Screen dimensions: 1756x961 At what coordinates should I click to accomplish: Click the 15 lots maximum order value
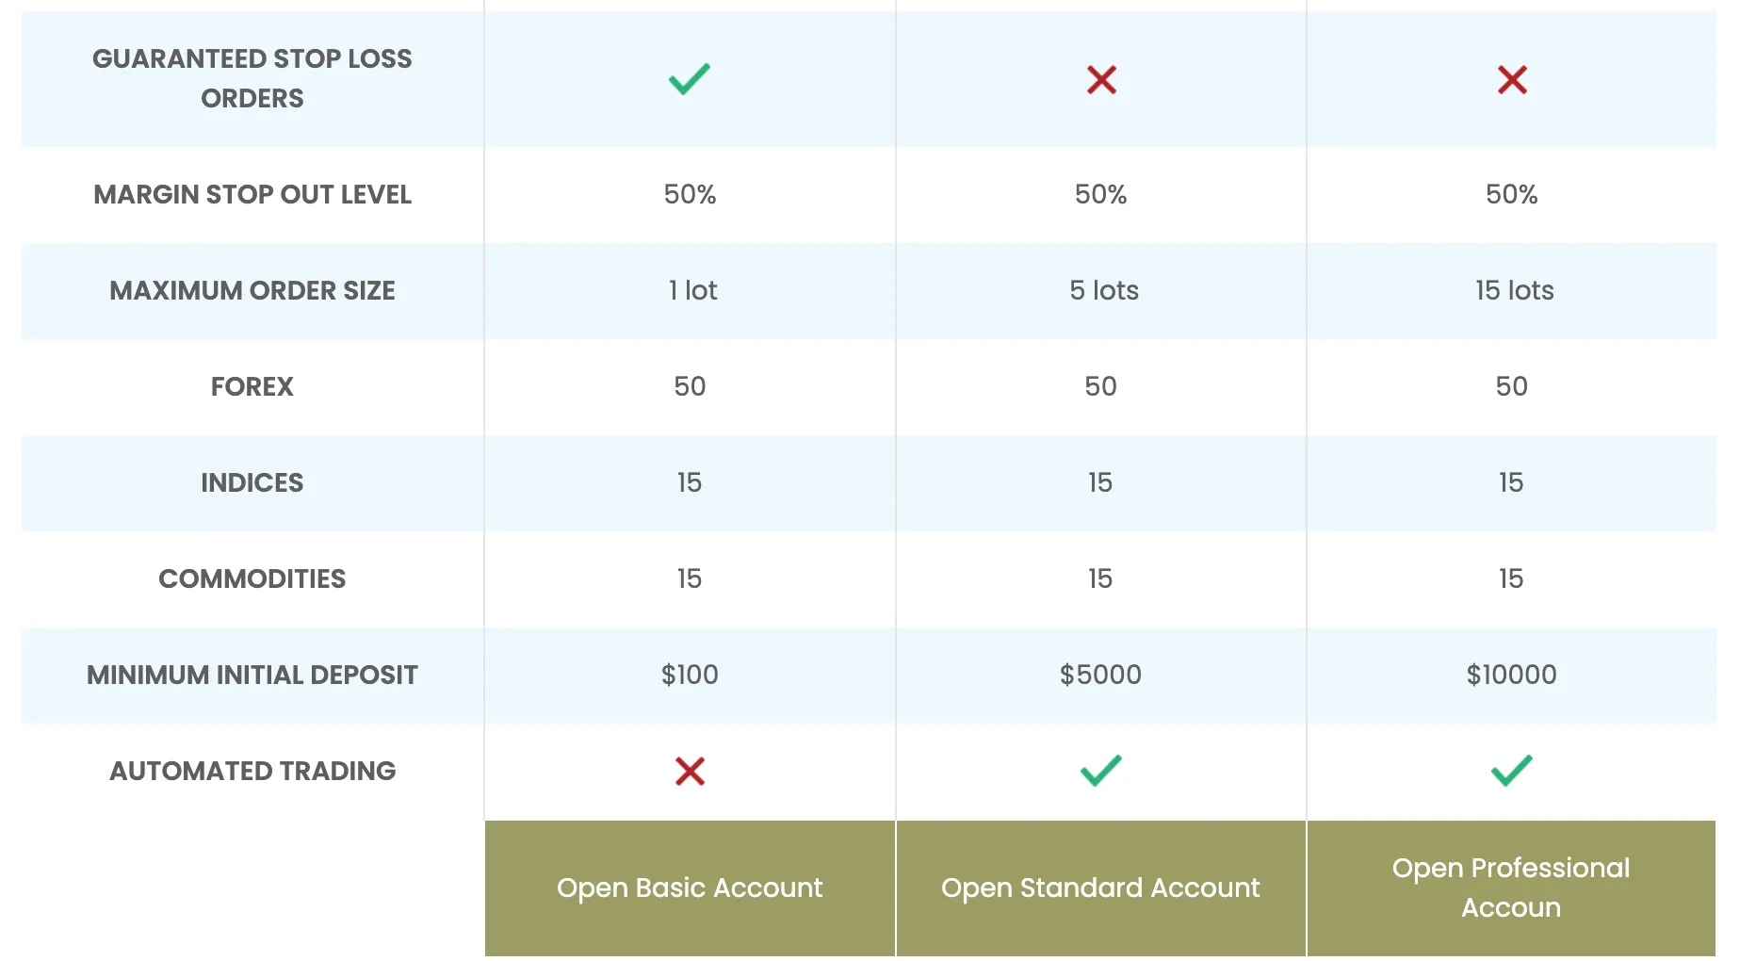coord(1514,290)
